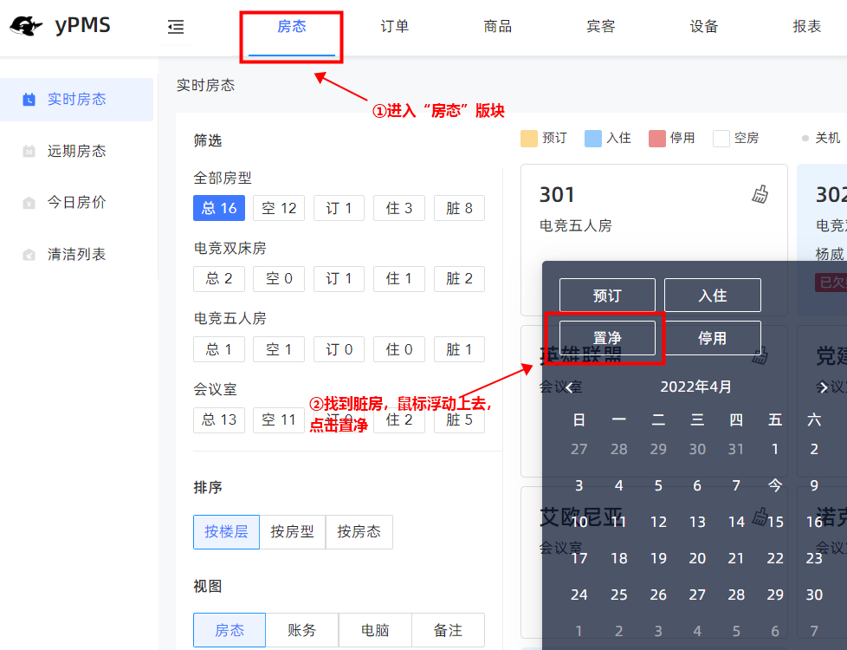Filter 电竞五人房 by 空 1

(x=279, y=349)
